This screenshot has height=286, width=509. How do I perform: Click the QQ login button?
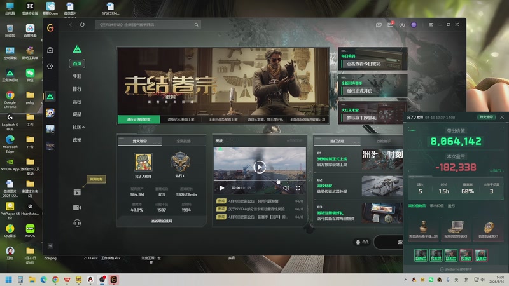click(x=362, y=242)
